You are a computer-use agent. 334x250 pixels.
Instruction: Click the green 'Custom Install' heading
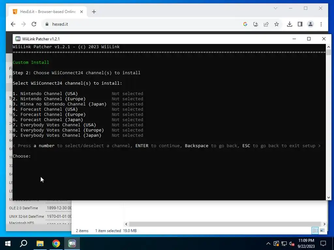click(x=31, y=62)
